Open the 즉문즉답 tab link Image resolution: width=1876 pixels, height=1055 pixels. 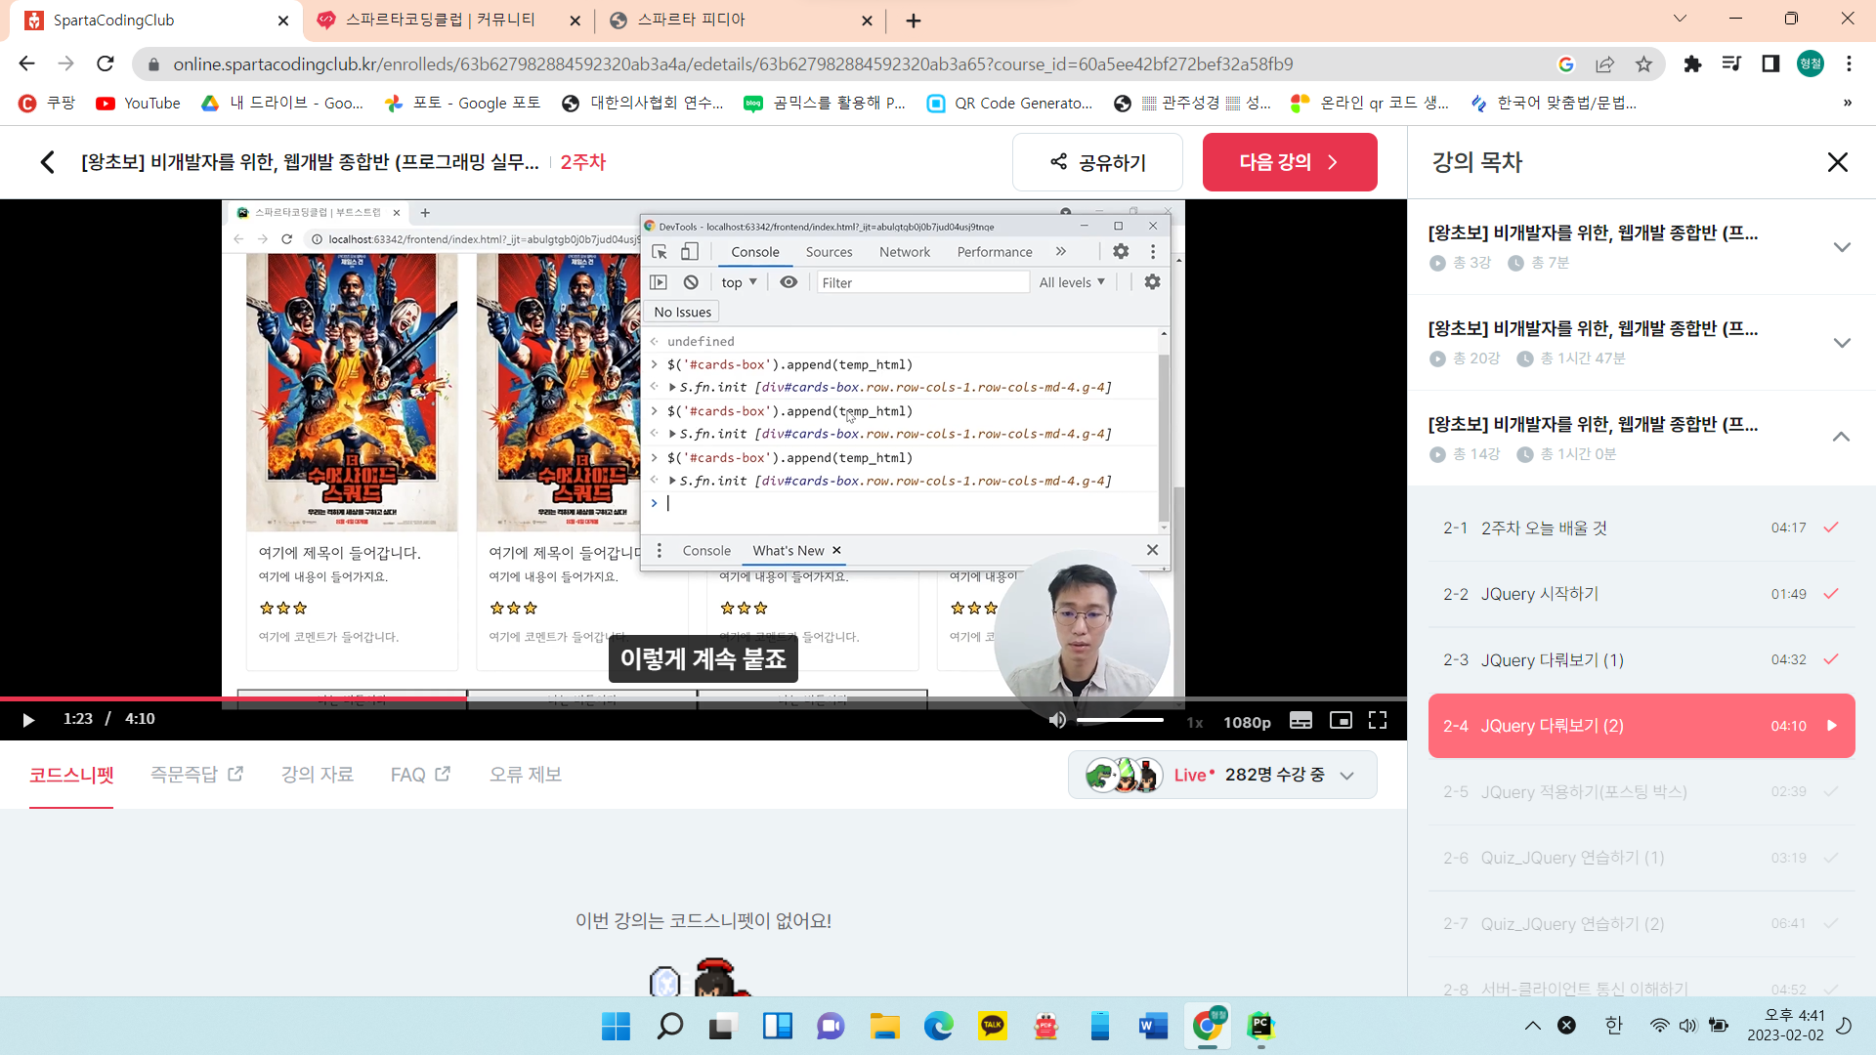[x=196, y=775]
